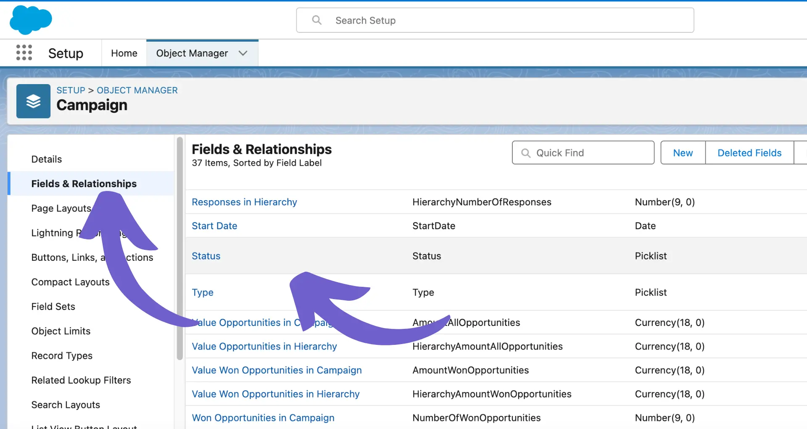Open the Type field
Screen dimensions: 807x429
click(x=203, y=292)
